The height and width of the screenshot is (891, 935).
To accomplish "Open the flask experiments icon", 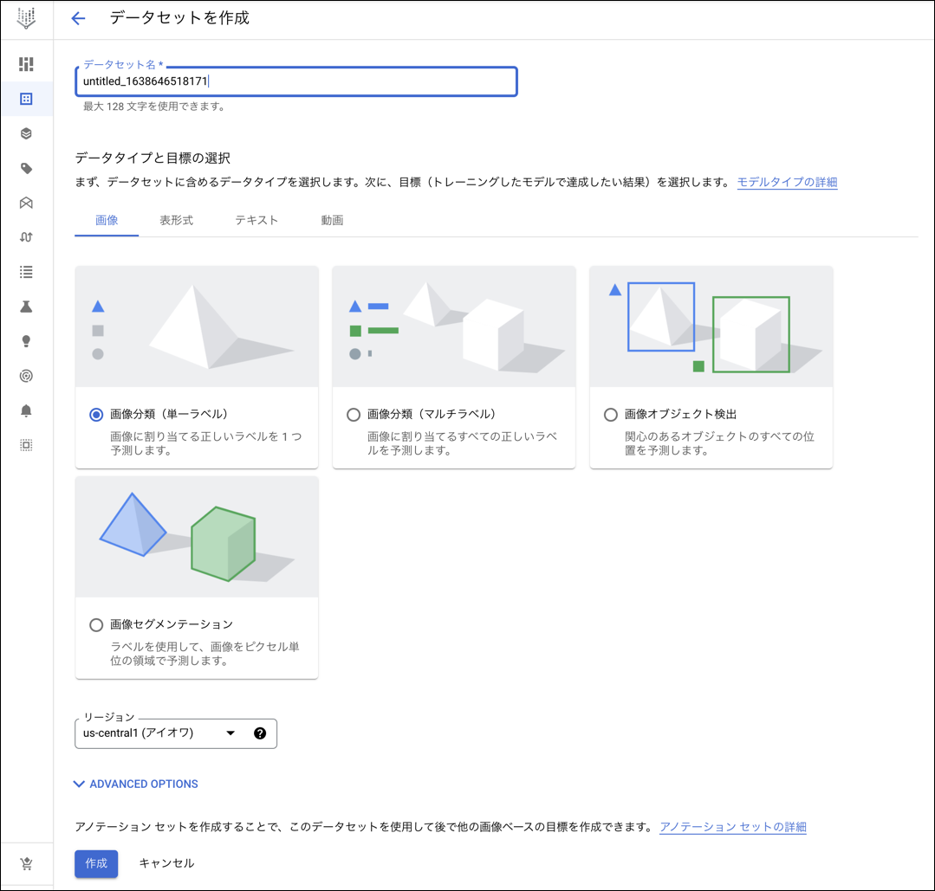I will pyautogui.click(x=26, y=307).
